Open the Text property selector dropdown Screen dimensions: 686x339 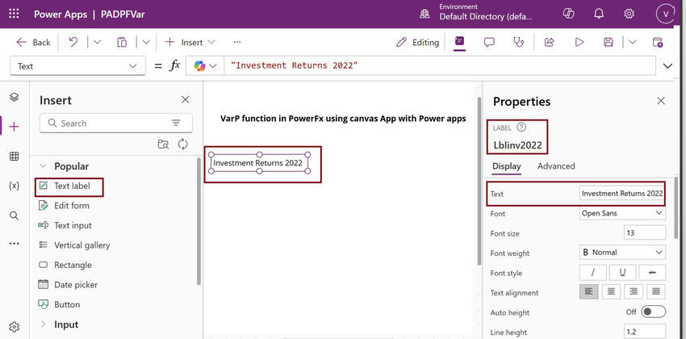click(x=77, y=66)
